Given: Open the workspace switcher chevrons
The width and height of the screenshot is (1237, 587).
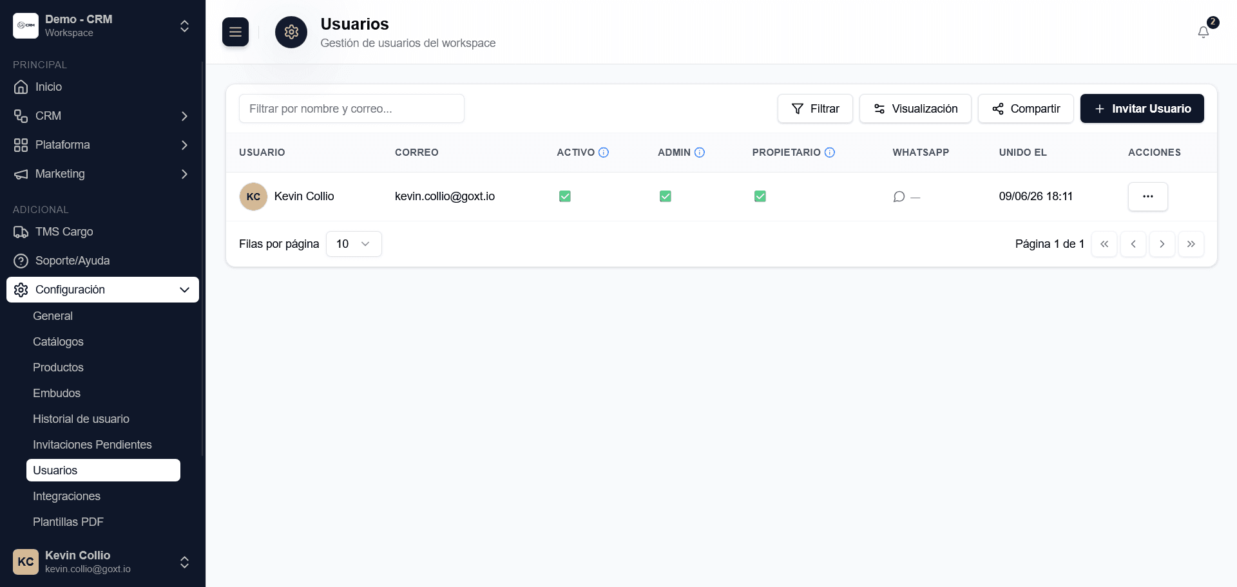Looking at the screenshot, I should point(184,26).
